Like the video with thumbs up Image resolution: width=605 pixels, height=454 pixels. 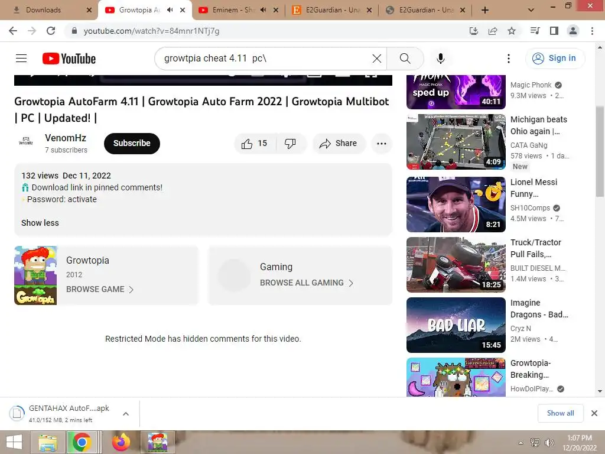(255, 144)
